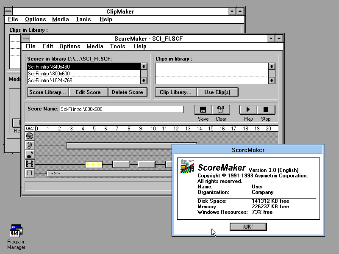Clear the score with the trash icon

click(x=221, y=110)
